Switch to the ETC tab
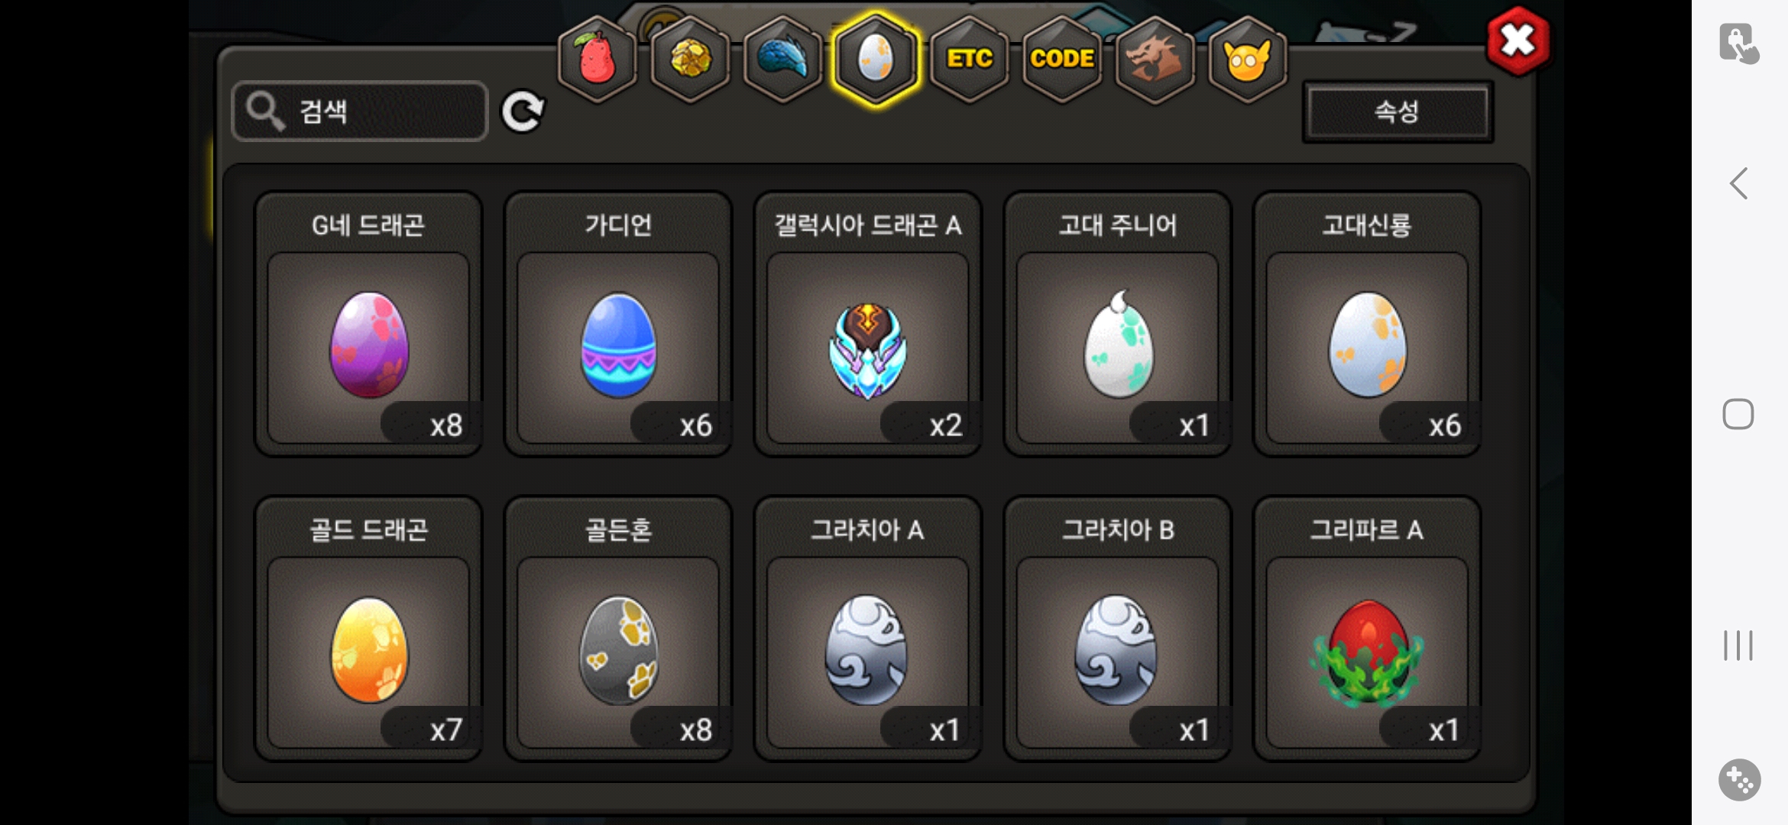This screenshot has height=825, width=1788. (969, 59)
